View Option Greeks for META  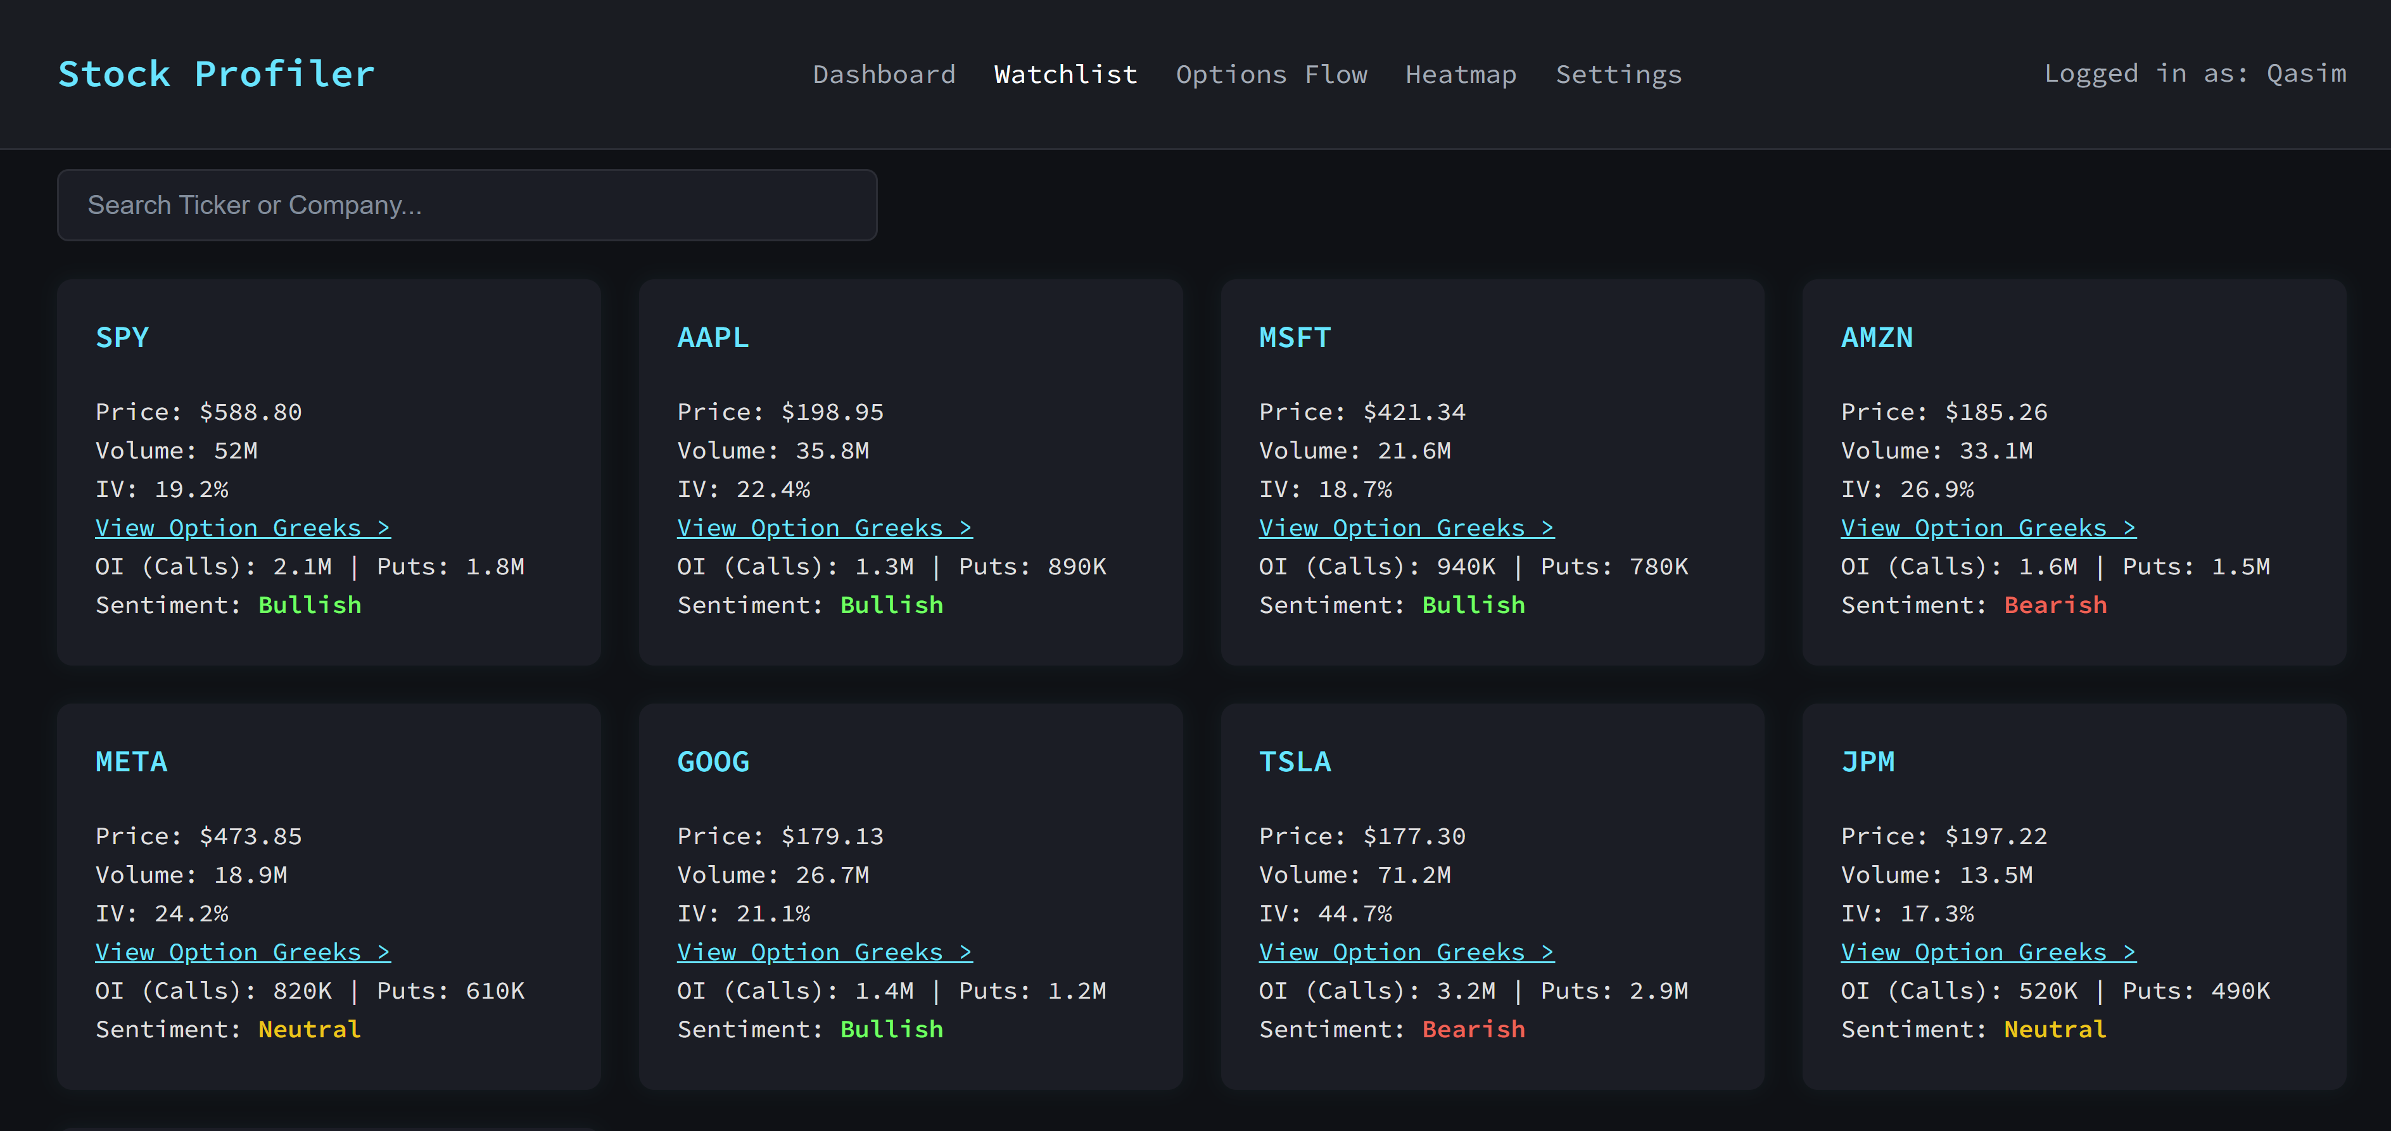(243, 952)
